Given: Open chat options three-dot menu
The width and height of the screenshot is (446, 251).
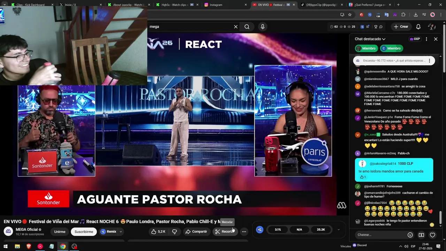Looking at the screenshot, I should point(426,39).
